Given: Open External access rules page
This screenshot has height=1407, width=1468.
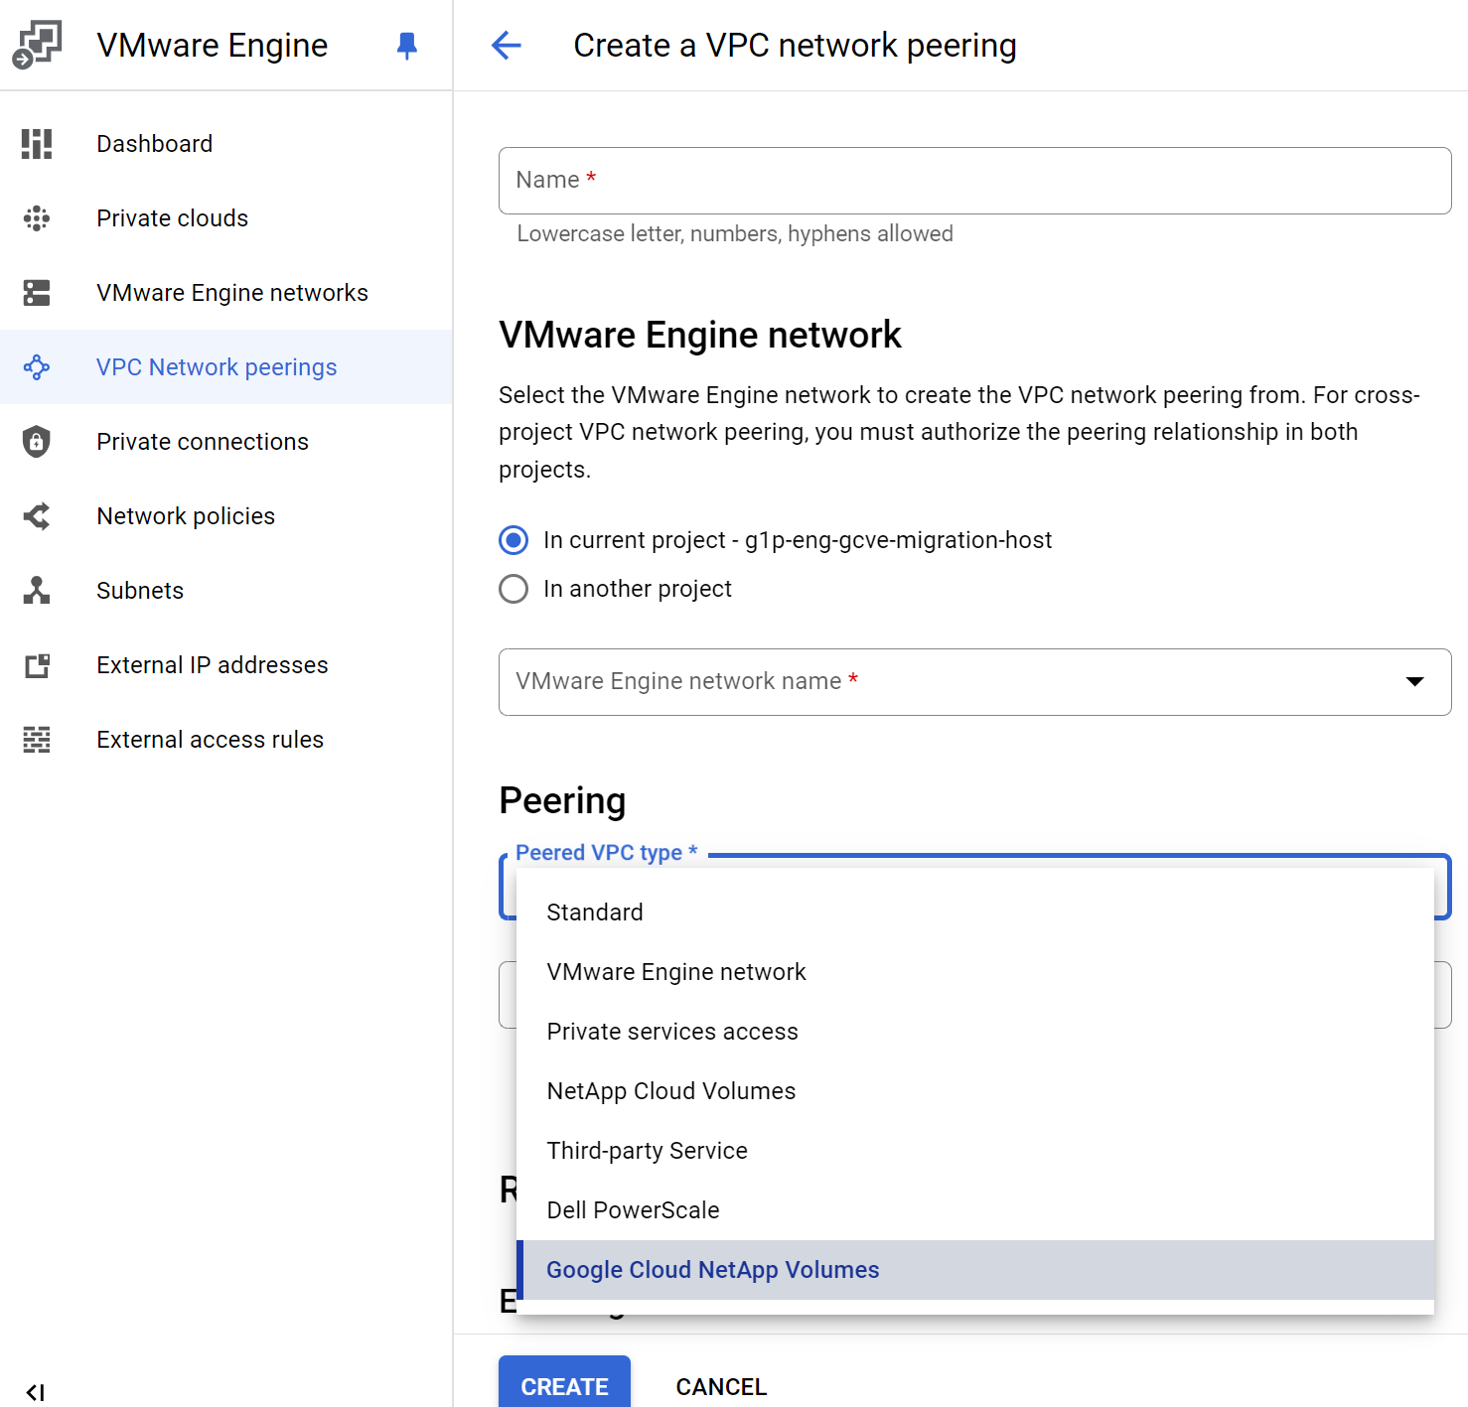Looking at the screenshot, I should [210, 740].
